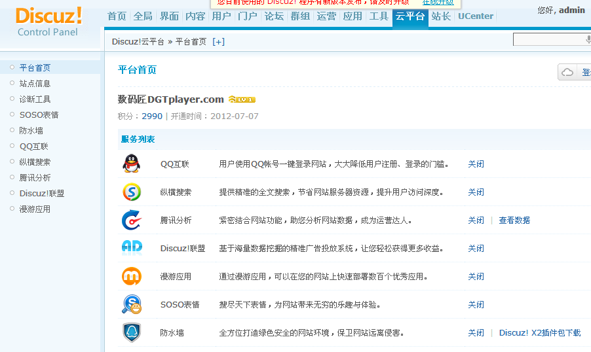Click the LV1 level badge
The image size is (591, 352).
pyautogui.click(x=242, y=99)
